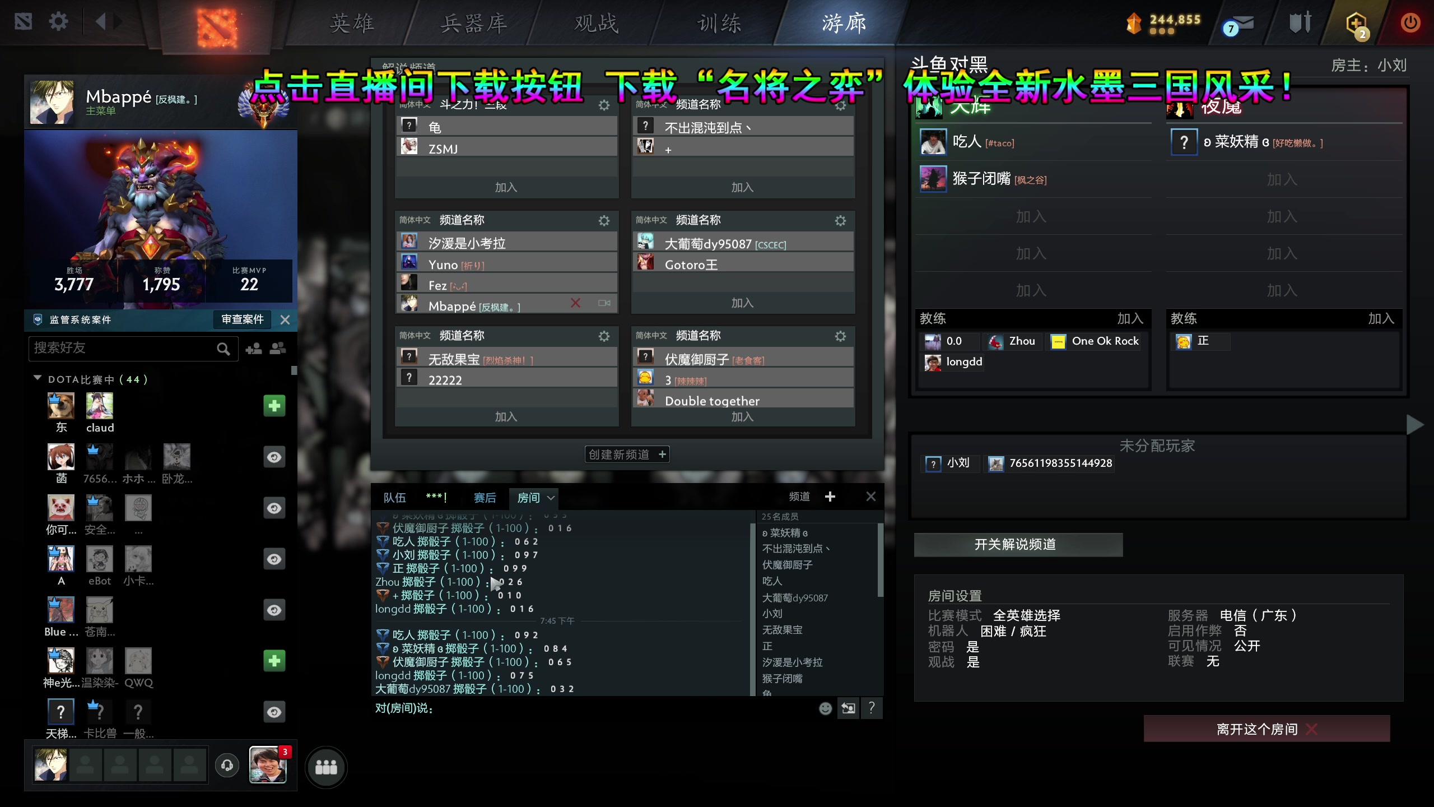
Task: Click 审查案件 button
Action: pos(242,319)
